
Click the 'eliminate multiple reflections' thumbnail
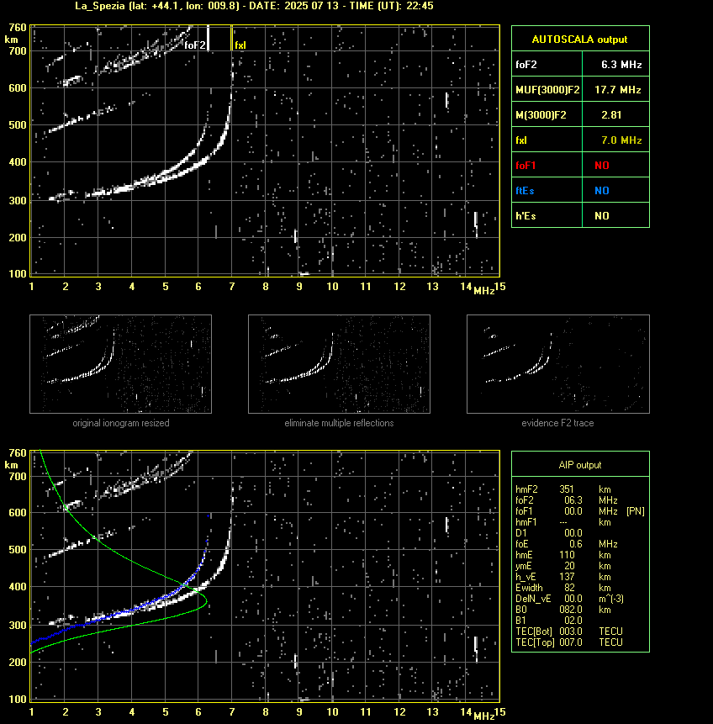[x=339, y=364]
